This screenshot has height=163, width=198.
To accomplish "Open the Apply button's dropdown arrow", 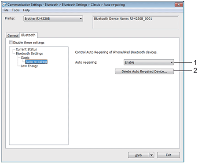I will pos(152,155).
